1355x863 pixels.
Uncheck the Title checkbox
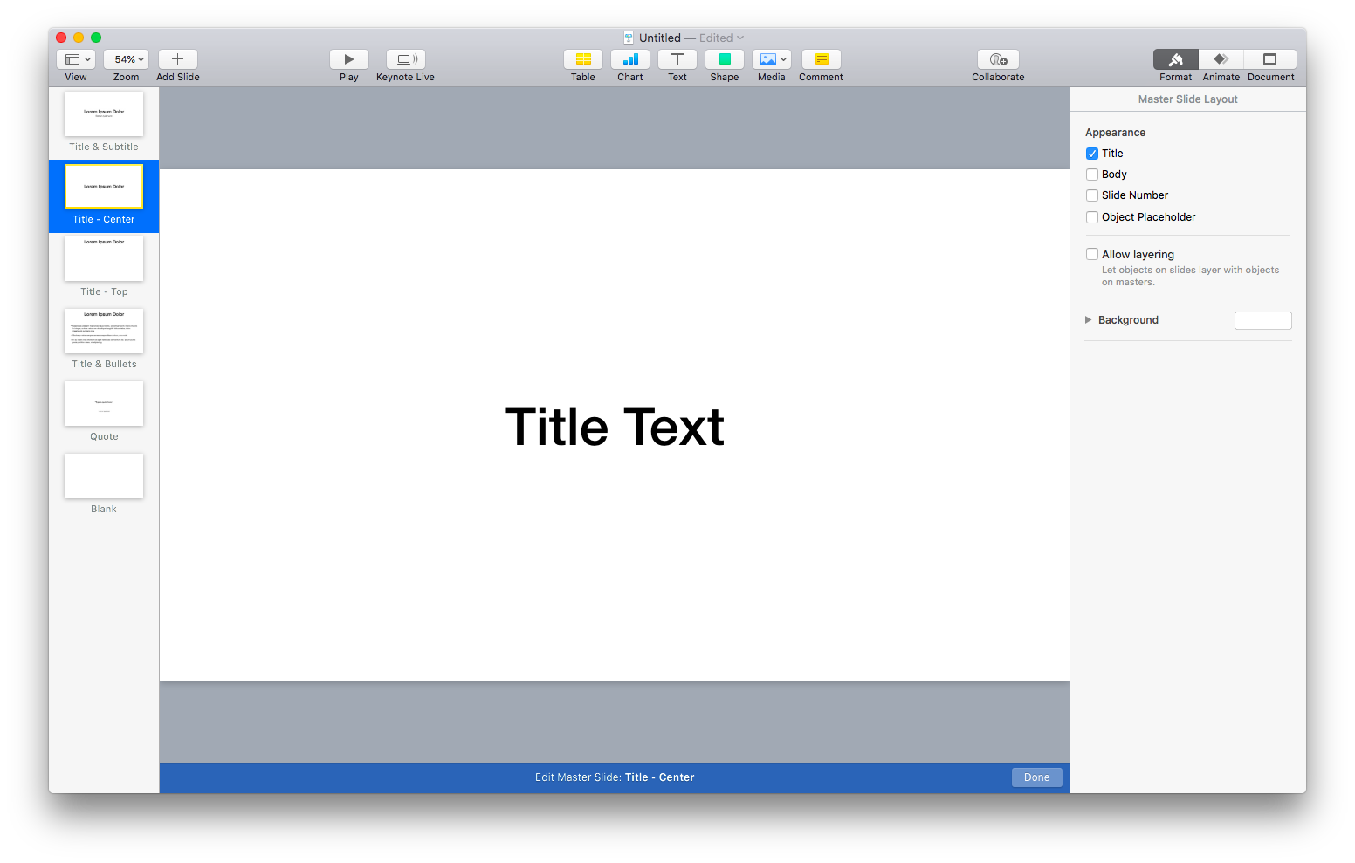click(x=1092, y=154)
